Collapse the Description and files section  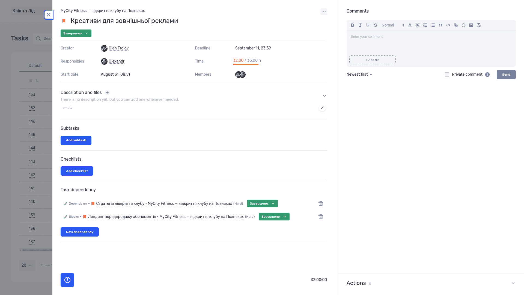click(324, 96)
